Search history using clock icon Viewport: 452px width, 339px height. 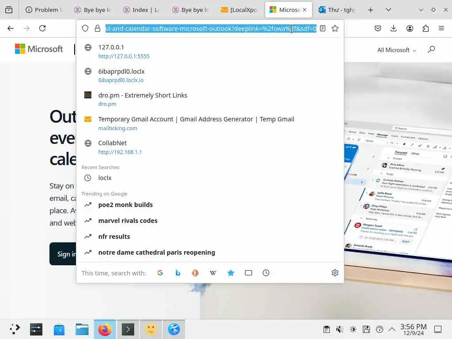(266, 273)
